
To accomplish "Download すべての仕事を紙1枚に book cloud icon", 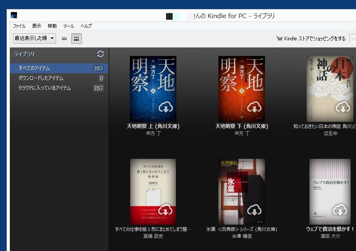I will coord(166,210).
